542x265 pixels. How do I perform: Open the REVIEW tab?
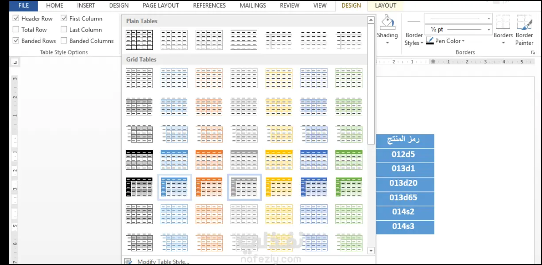pyautogui.click(x=290, y=6)
